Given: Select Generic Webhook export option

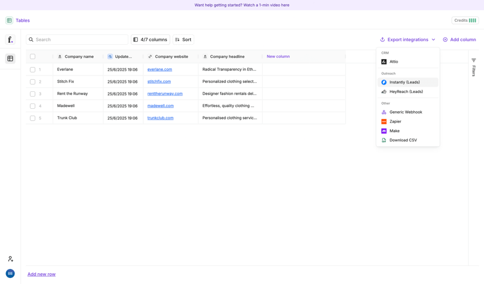Looking at the screenshot, I should click(408, 112).
